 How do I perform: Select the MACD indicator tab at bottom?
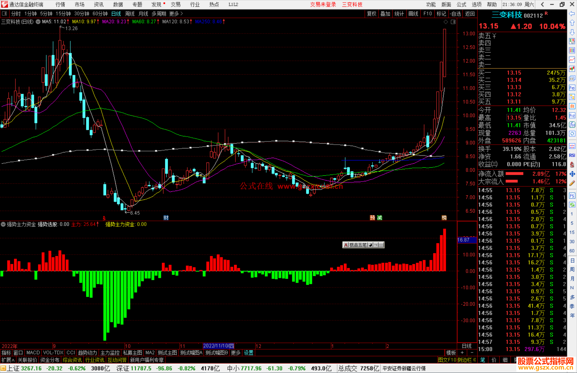(x=33, y=353)
